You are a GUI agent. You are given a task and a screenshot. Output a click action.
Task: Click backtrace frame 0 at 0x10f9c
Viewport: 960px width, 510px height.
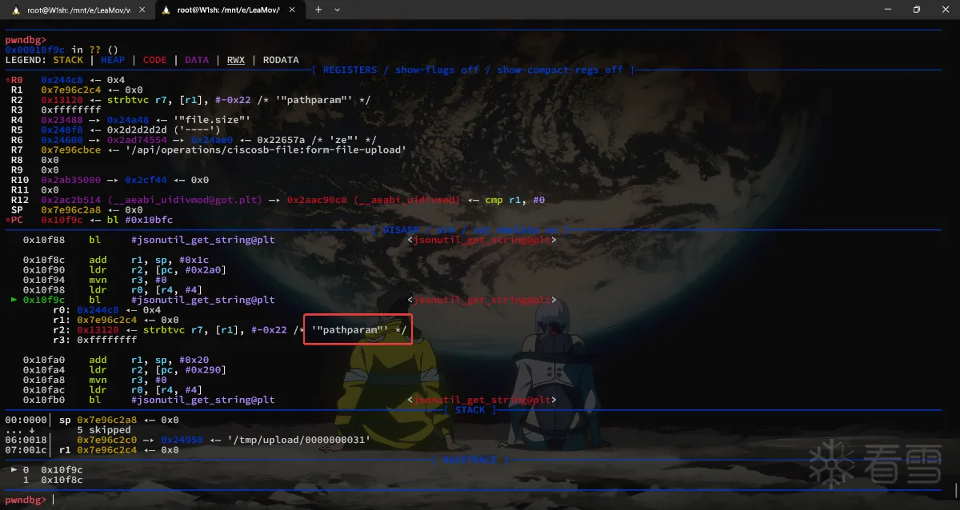point(47,470)
